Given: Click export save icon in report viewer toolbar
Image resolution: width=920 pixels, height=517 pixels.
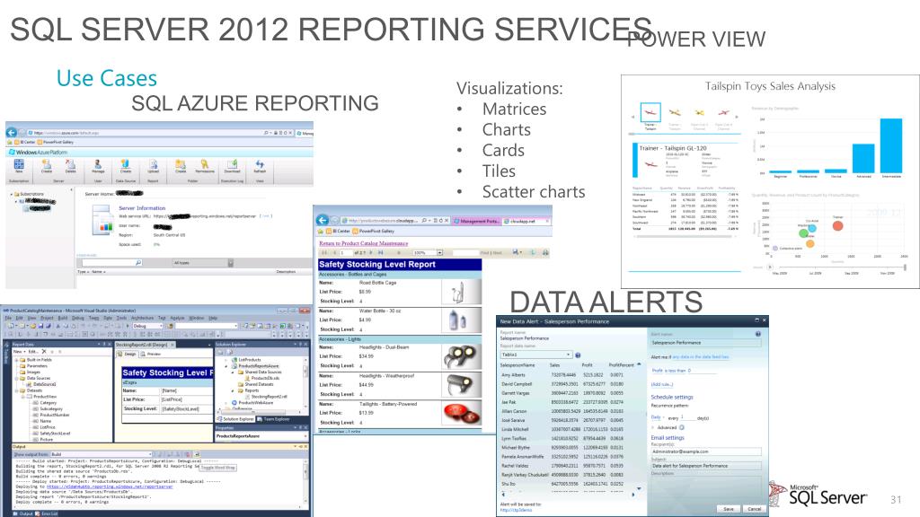Looking at the screenshot, I should pyautogui.click(x=517, y=252).
